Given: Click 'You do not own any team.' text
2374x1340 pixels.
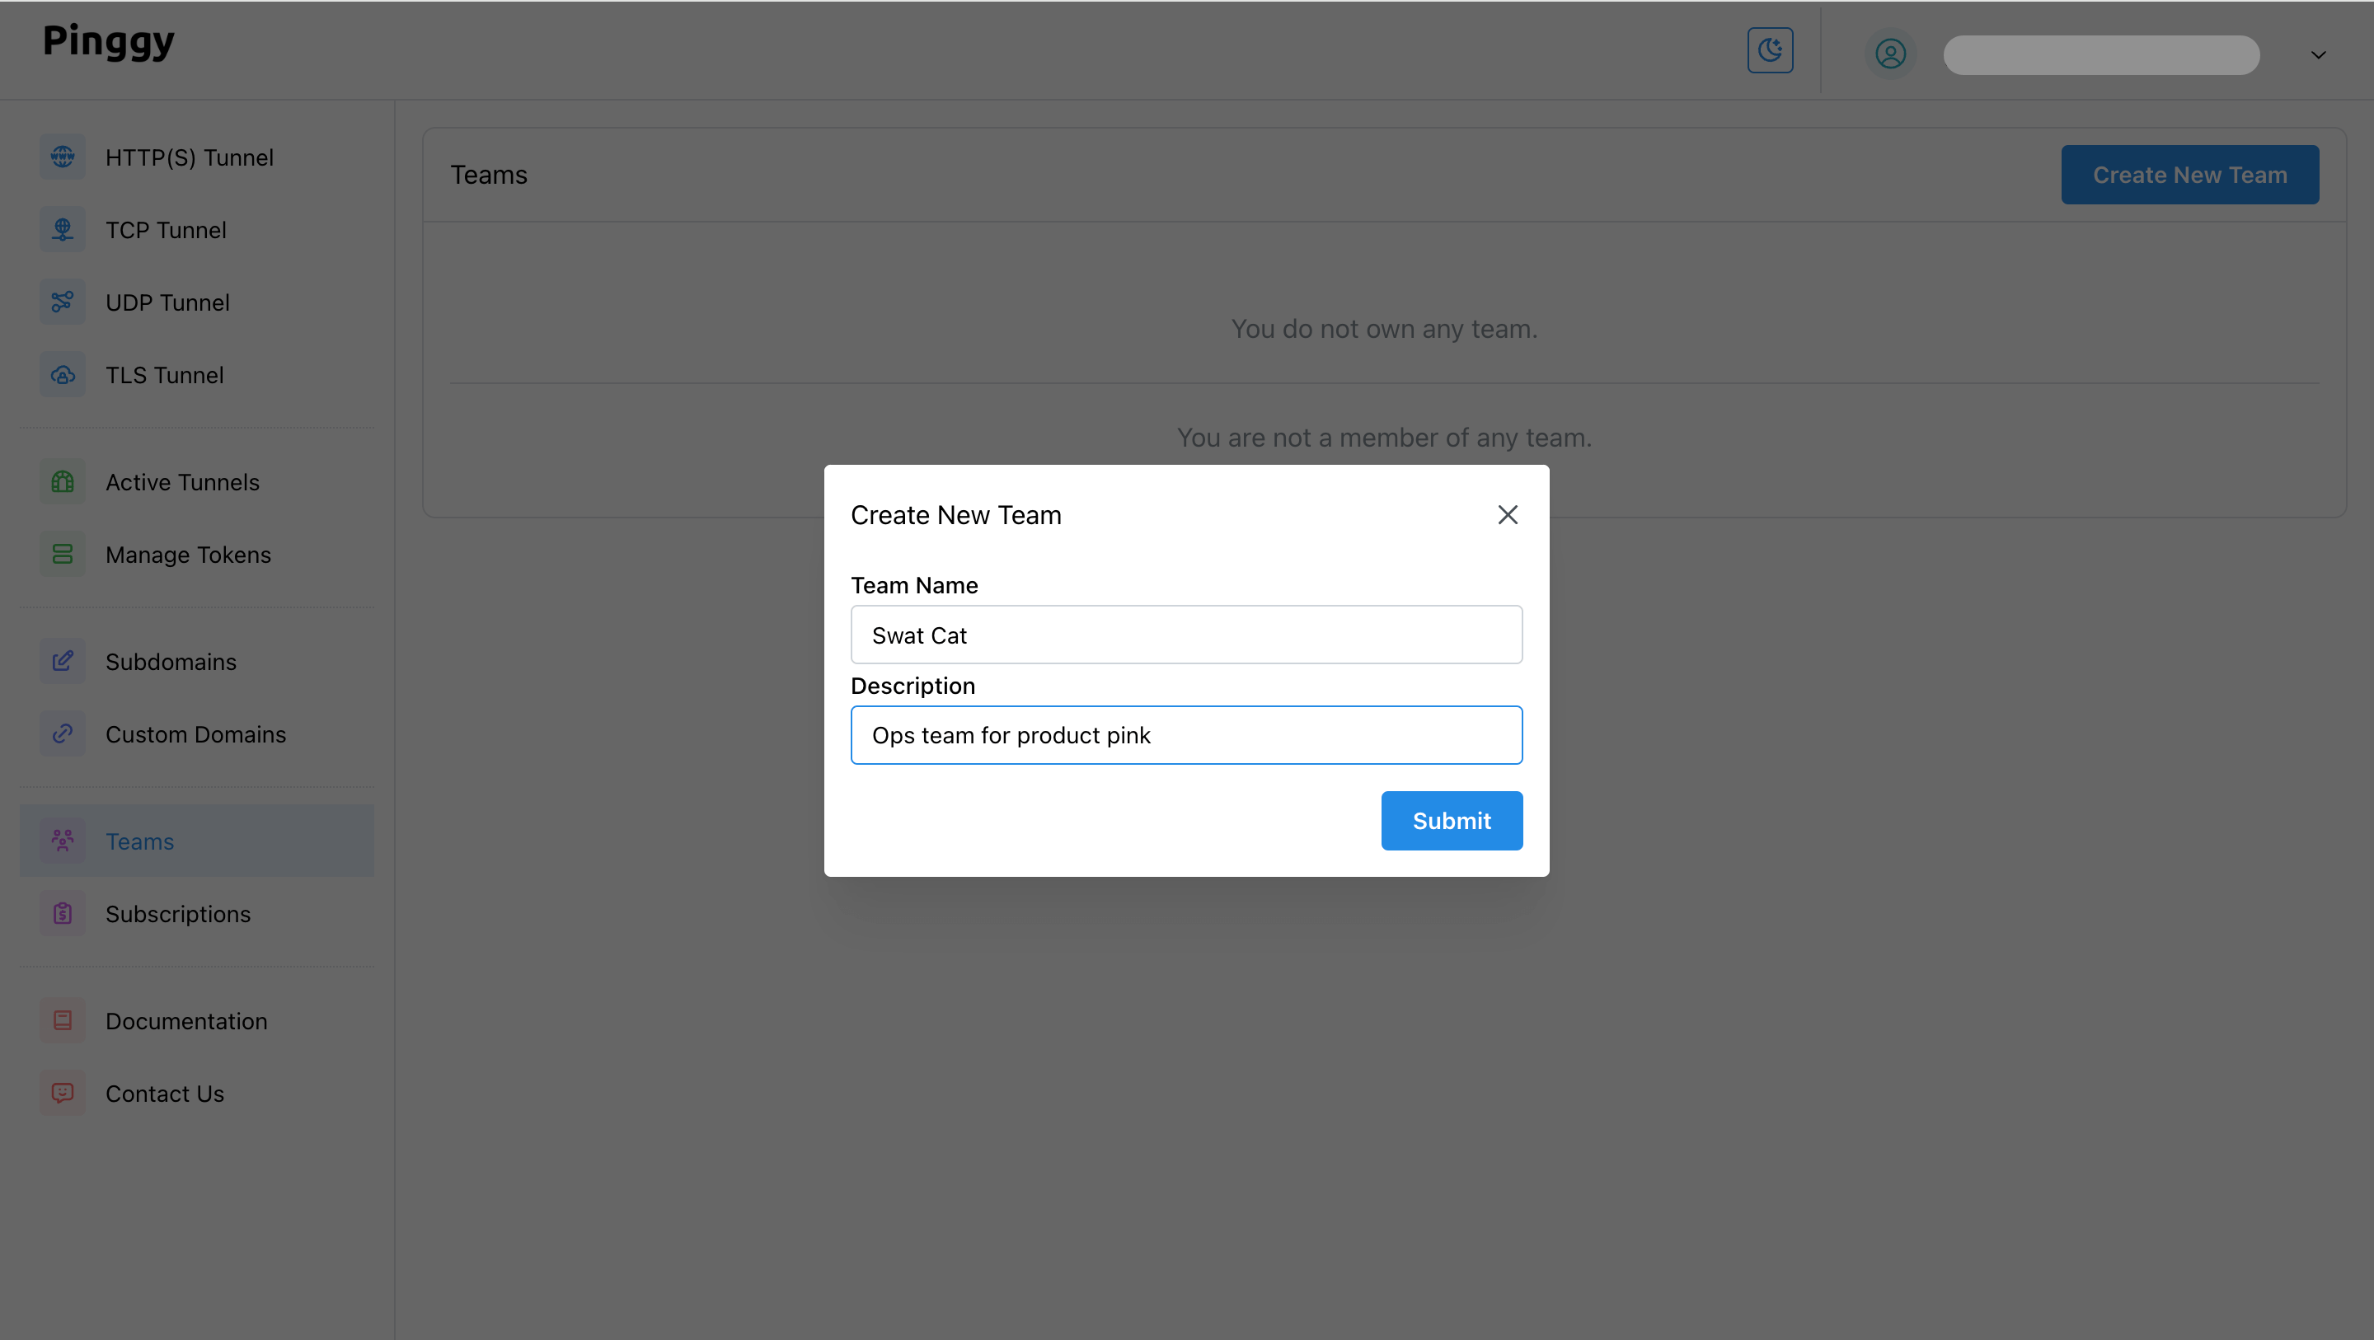Looking at the screenshot, I should (x=1384, y=329).
